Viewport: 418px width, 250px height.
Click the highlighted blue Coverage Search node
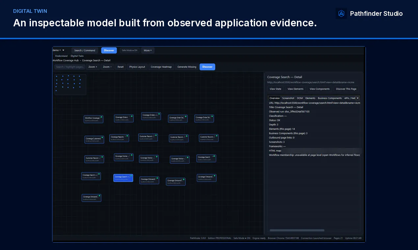pos(123,178)
